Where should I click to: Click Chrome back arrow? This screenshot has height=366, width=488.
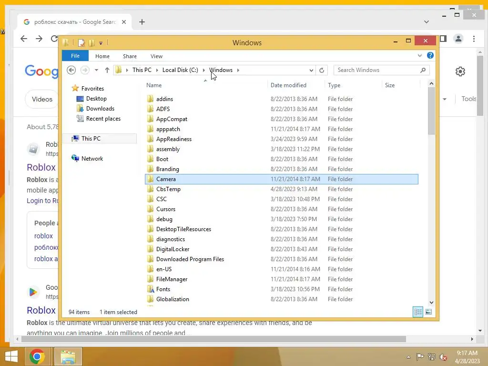(x=24, y=39)
